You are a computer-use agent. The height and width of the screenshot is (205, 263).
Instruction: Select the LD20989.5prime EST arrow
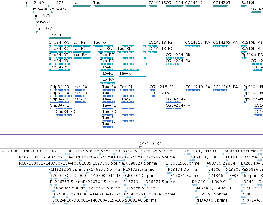[145, 160]
